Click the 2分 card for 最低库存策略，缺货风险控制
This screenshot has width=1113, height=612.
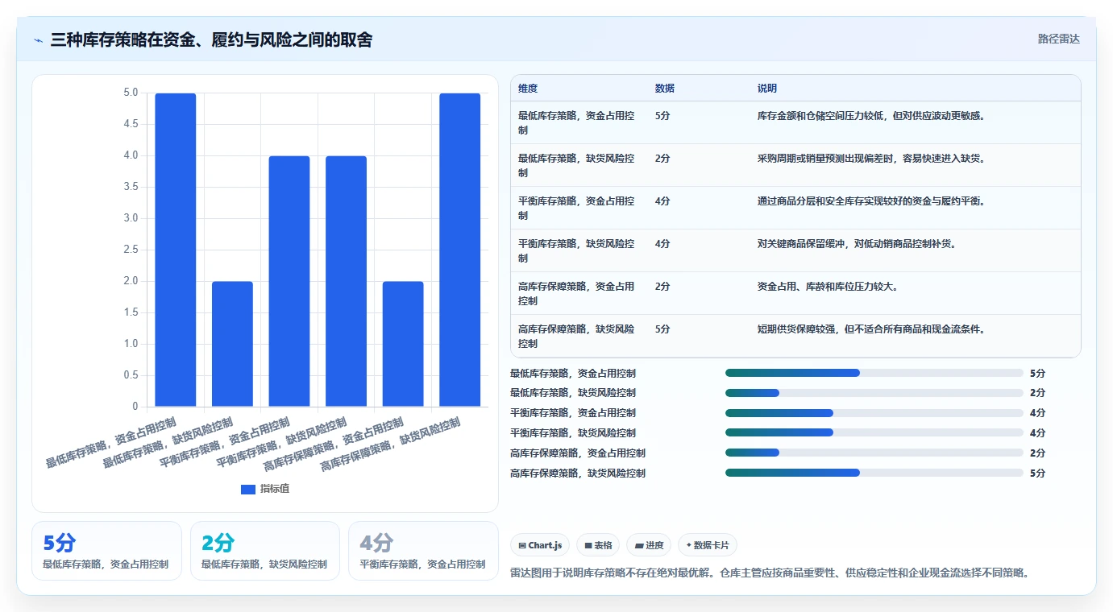click(x=265, y=551)
